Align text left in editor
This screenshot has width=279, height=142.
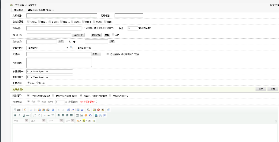point(58,115)
